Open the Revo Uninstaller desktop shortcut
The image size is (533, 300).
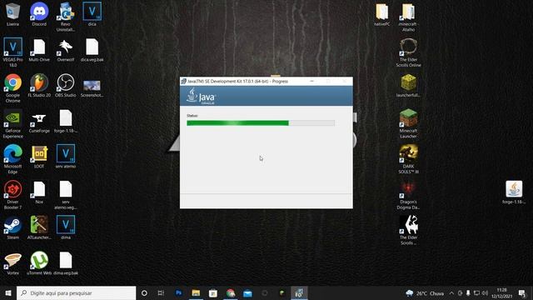coord(66,17)
